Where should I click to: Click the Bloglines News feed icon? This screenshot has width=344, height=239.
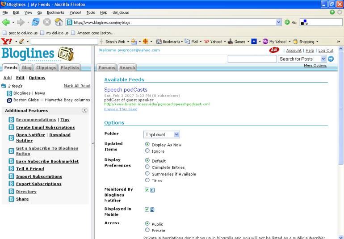point(9,93)
